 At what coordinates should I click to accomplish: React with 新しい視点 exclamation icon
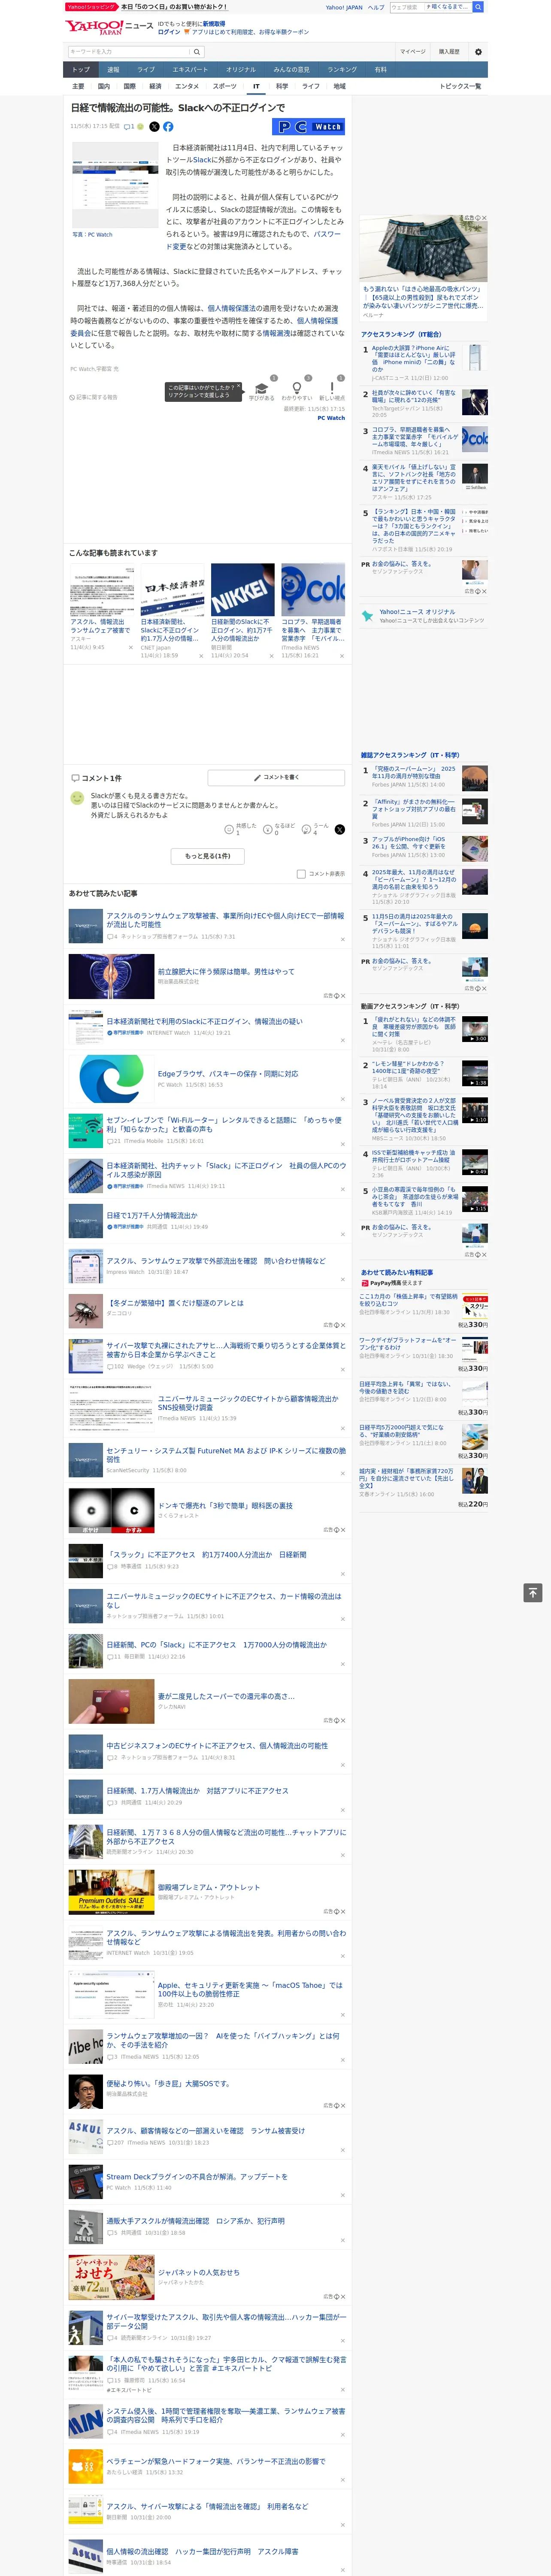point(332,388)
